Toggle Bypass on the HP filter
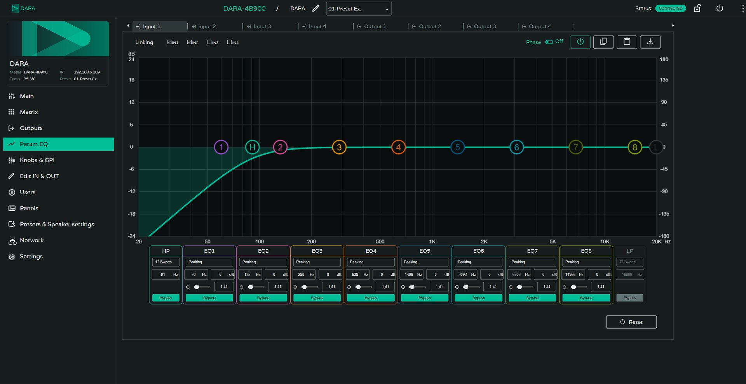Image resolution: width=746 pixels, height=384 pixels. coord(166,298)
